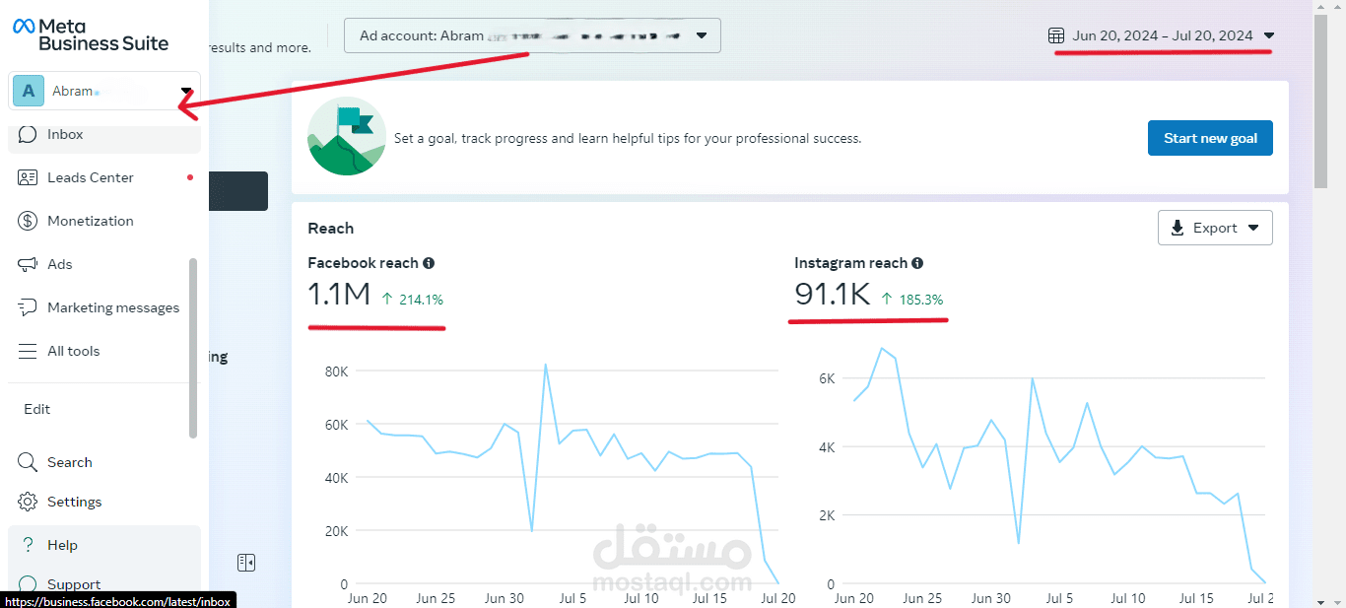The height and width of the screenshot is (608, 1346).
Task: Click the Help question mark icon
Action: pyautogui.click(x=28, y=545)
